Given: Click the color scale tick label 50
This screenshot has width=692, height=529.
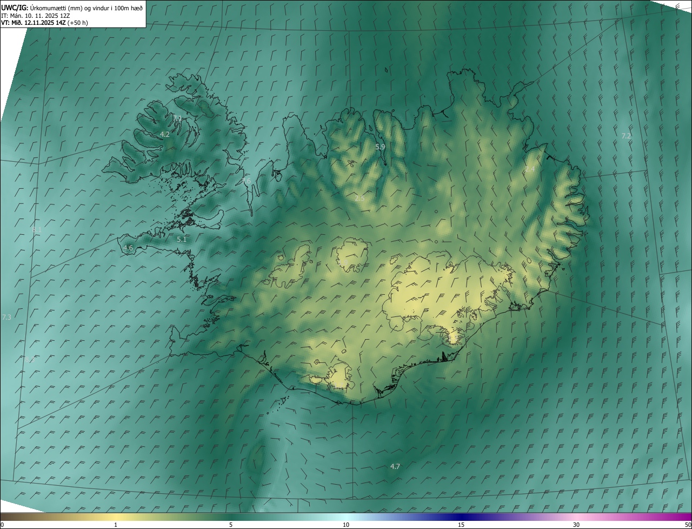Looking at the screenshot, I should [x=688, y=525].
